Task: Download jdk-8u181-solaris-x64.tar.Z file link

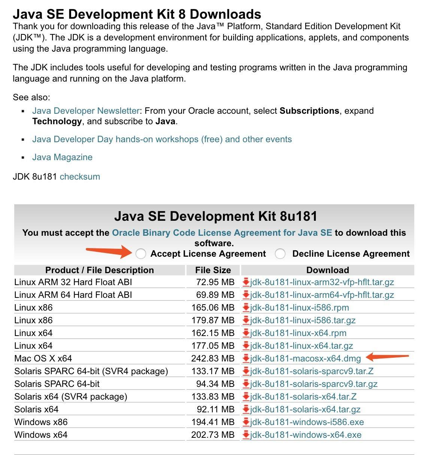Action: [303, 397]
